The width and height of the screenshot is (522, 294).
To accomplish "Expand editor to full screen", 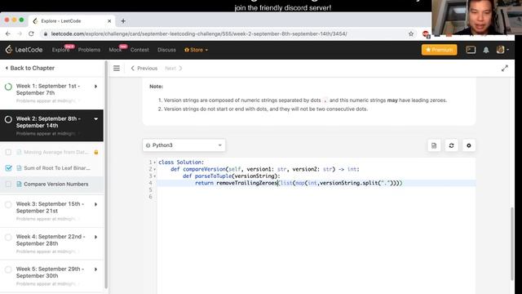I will pyautogui.click(x=505, y=68).
